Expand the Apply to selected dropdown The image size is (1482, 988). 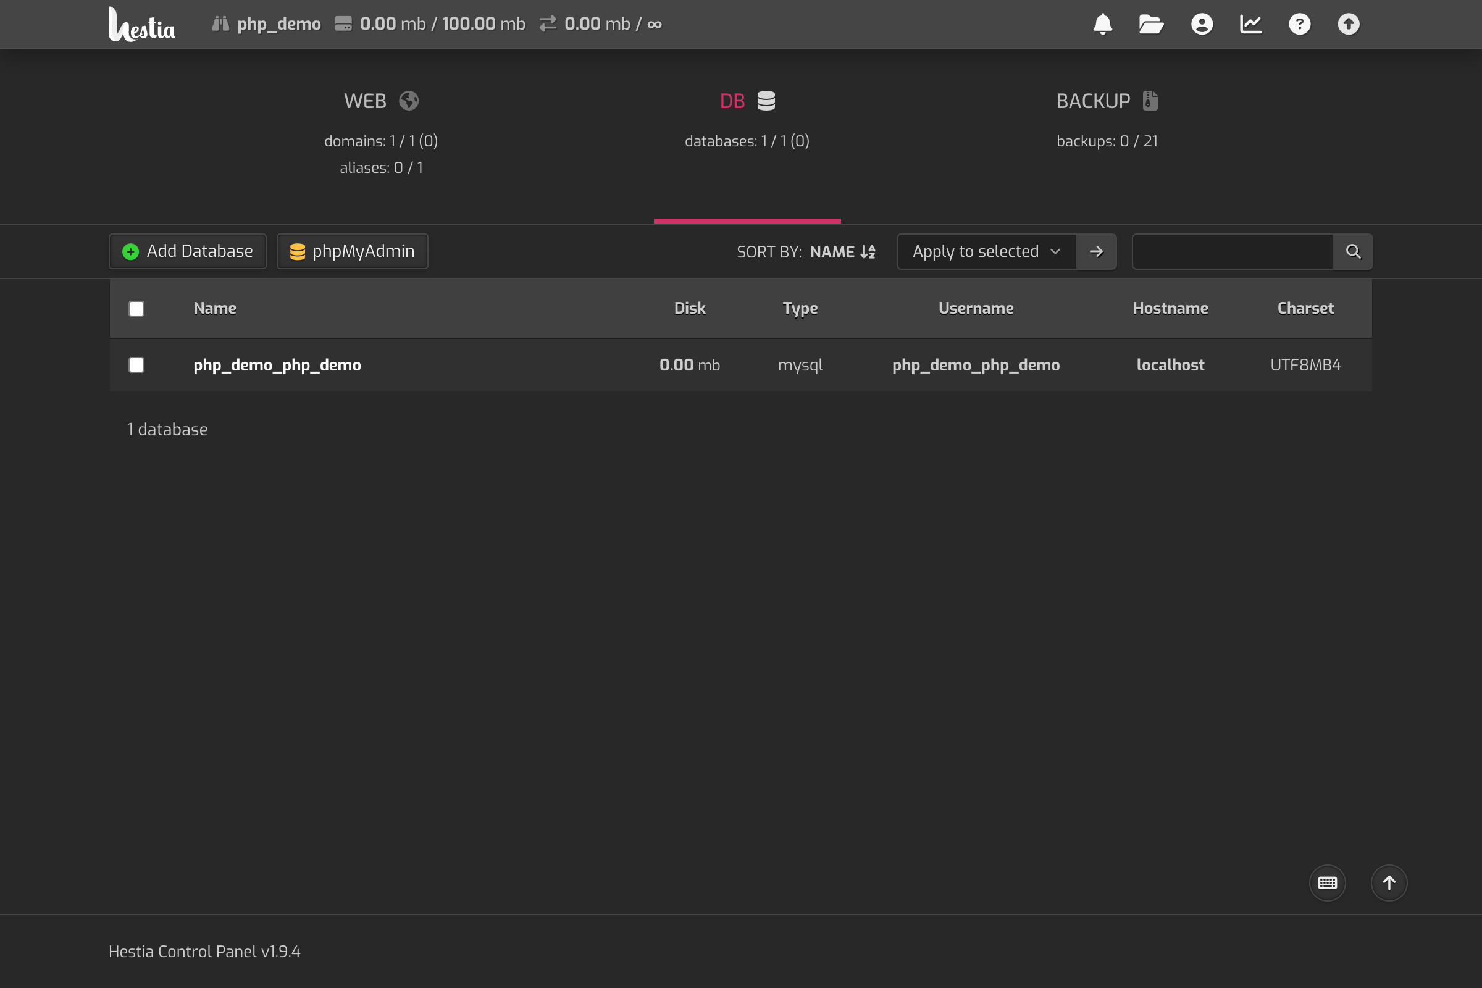(986, 251)
